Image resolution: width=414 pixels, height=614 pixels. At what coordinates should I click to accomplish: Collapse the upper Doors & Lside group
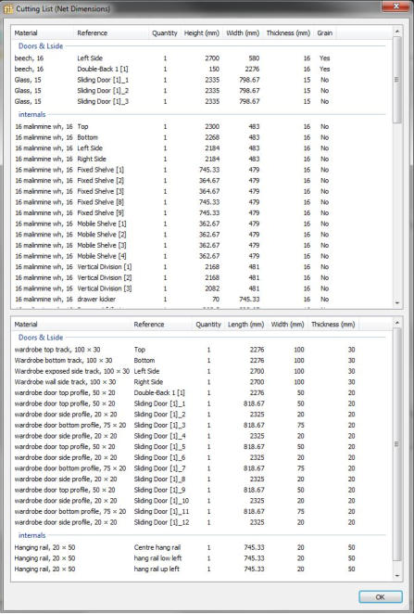41,45
